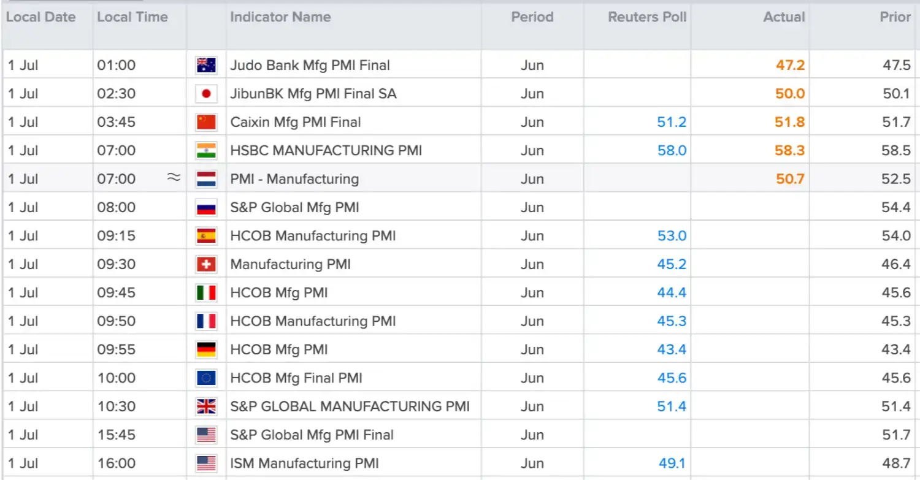Open Spain's HCOB Manufacturing PMI indicator
This screenshot has height=480, width=920.
click(313, 236)
